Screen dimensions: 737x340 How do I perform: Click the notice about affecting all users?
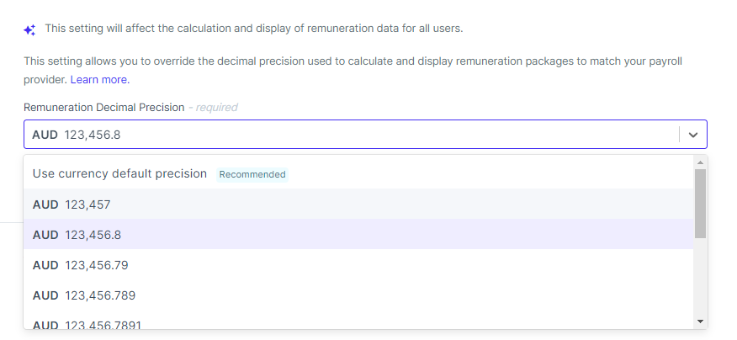[254, 29]
